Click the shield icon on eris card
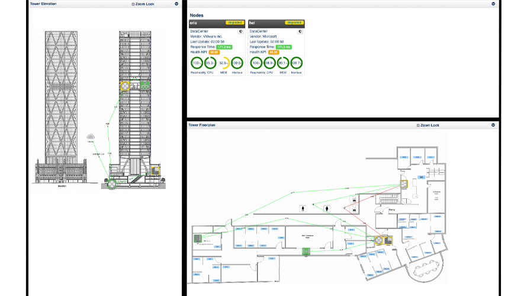Screen dimensions: 527x296 point(240,31)
